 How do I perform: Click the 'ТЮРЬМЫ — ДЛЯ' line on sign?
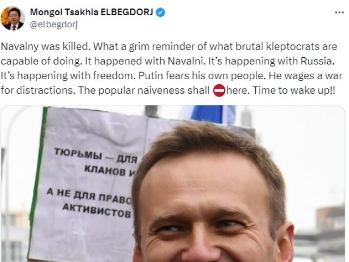(x=96, y=155)
